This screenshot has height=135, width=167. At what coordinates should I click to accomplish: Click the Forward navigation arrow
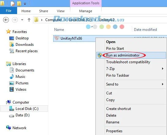click(15, 20)
